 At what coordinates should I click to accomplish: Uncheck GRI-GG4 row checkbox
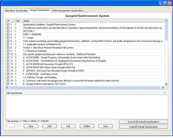coord(8,71)
